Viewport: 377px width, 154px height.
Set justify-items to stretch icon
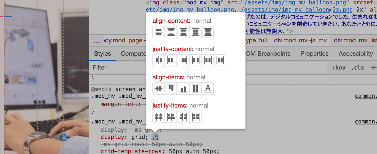(x=196, y=117)
